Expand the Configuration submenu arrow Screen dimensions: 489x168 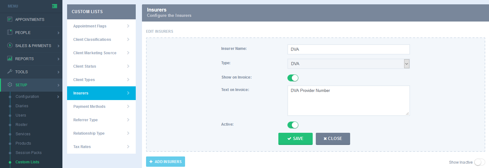click(x=58, y=97)
